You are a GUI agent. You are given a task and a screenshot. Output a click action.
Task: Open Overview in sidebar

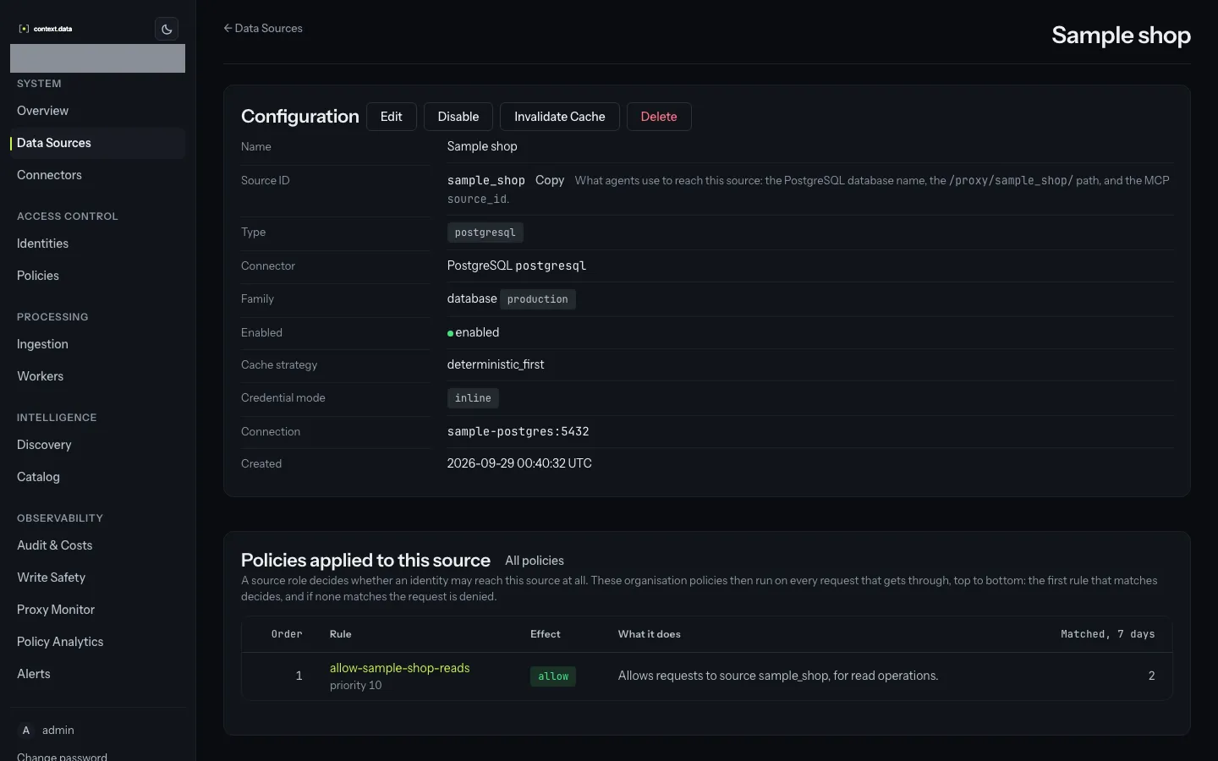pyautogui.click(x=97, y=111)
